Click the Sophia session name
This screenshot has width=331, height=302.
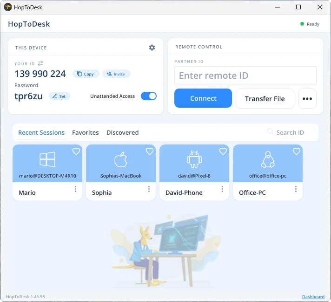[x=102, y=192]
